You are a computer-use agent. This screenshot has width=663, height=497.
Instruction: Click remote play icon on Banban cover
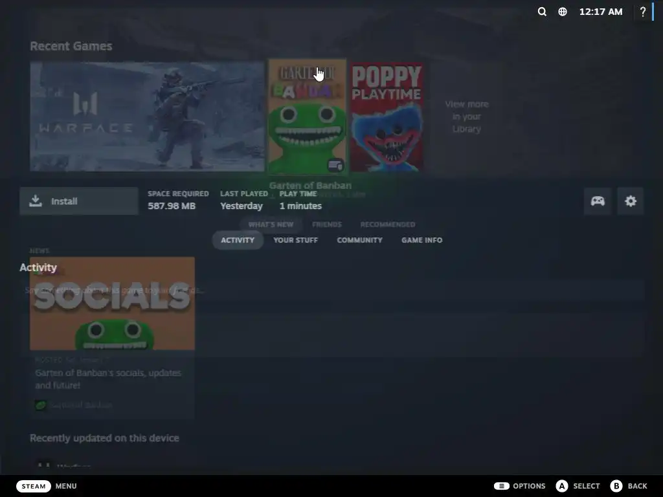(335, 165)
